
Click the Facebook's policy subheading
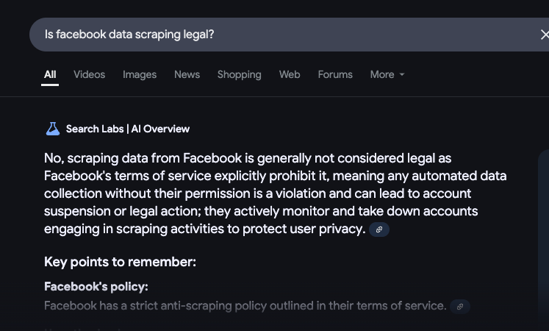click(x=96, y=287)
